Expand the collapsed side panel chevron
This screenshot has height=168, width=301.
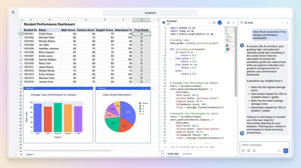pos(163,154)
